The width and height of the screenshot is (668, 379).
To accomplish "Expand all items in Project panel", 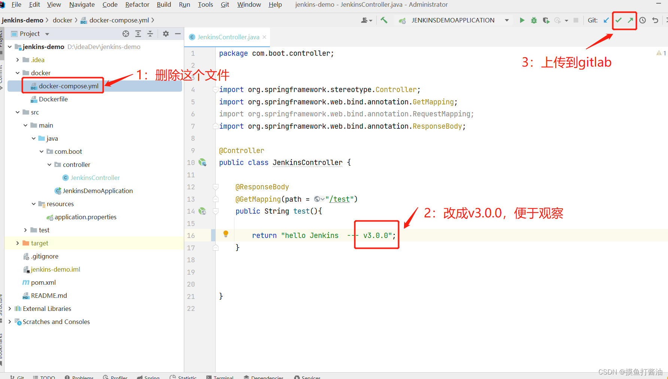I will (x=138, y=34).
